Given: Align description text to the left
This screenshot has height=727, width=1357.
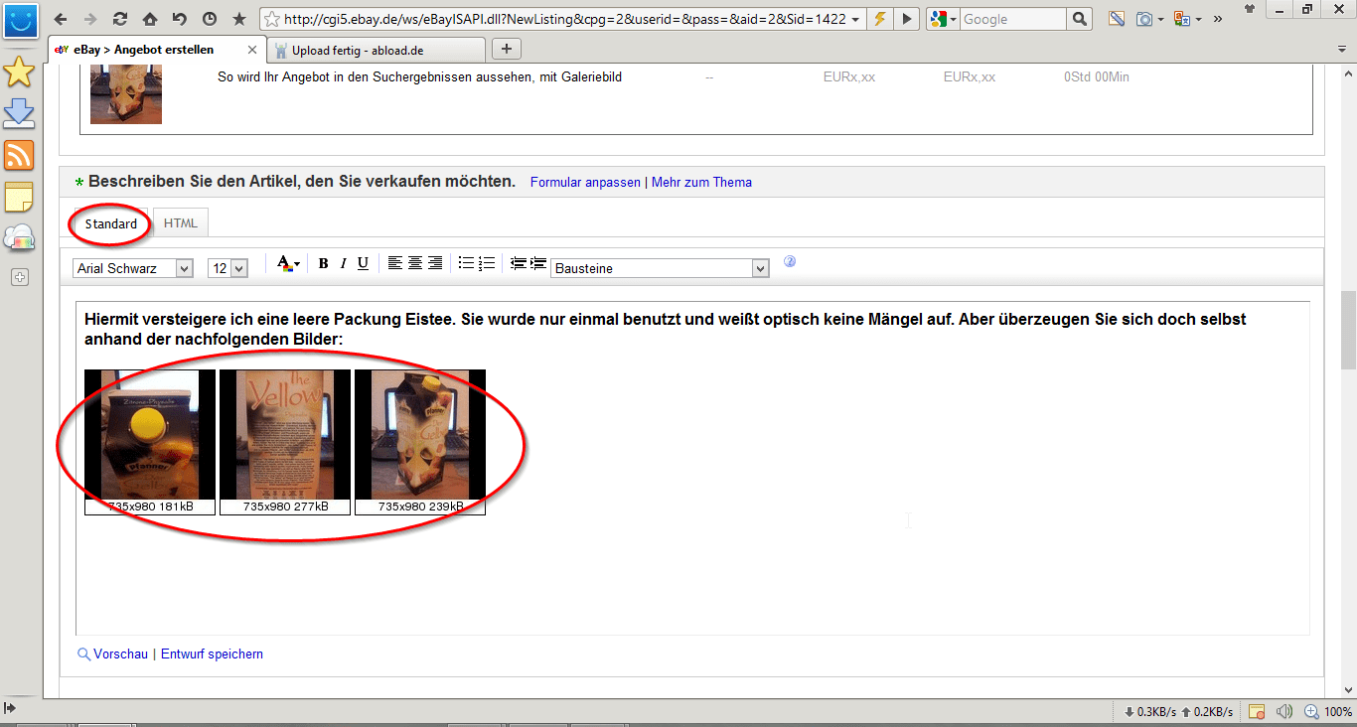Looking at the screenshot, I should [x=395, y=263].
